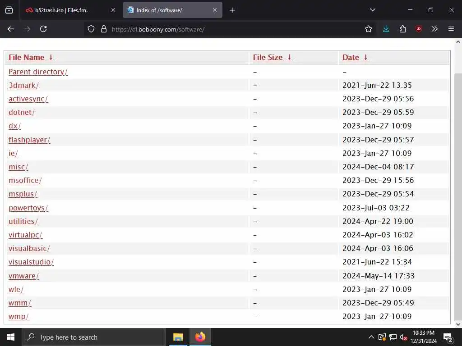Click the muted volume tray icon
The width and height of the screenshot is (462, 346).
click(x=403, y=337)
